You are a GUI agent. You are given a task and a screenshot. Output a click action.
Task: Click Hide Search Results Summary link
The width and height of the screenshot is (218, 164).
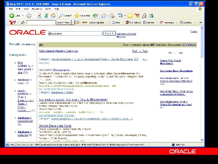58,51
